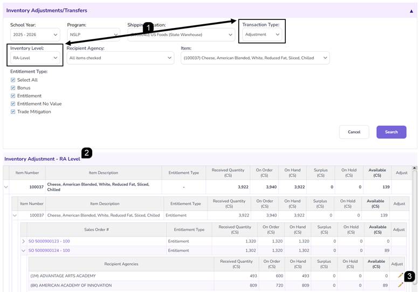The image size is (420, 292).
Task: Select row (1M) ADVANTAGE ARTS ACADEMY
Action: point(216,276)
